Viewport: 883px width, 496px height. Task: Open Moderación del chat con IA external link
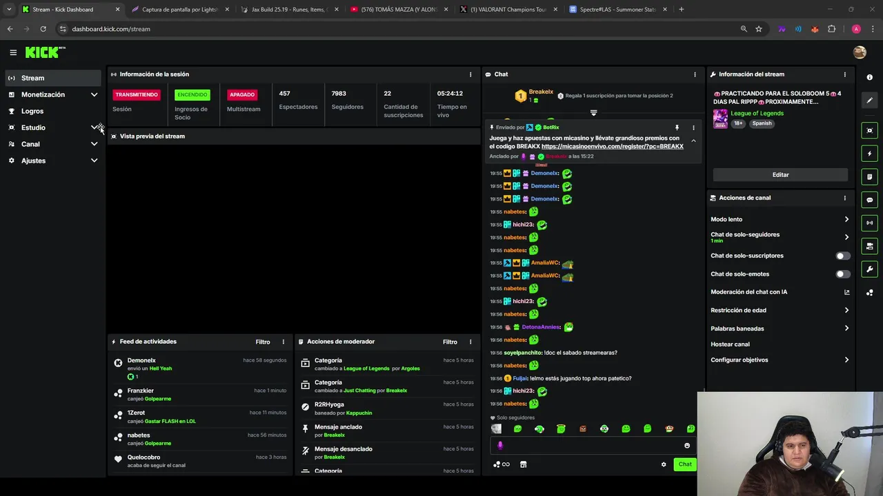846,292
